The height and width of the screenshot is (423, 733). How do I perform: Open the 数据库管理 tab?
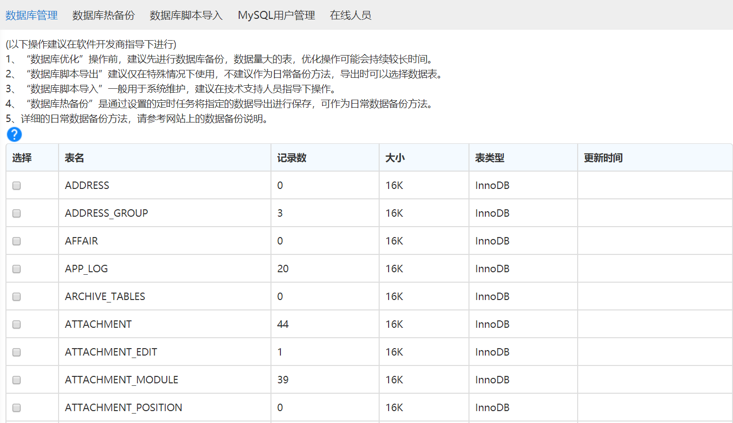pos(32,15)
